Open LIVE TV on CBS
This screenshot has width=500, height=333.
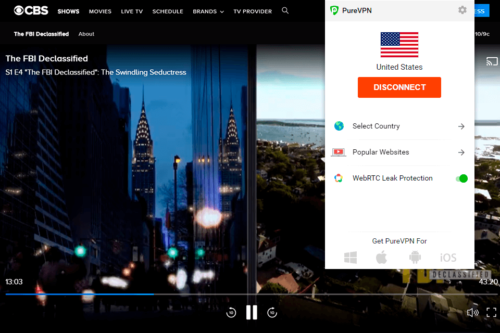pyautogui.click(x=132, y=11)
